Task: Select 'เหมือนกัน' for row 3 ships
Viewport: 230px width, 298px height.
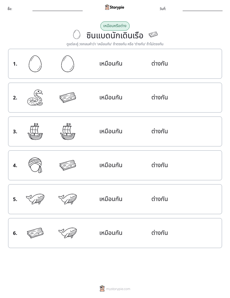Action: click(x=111, y=131)
